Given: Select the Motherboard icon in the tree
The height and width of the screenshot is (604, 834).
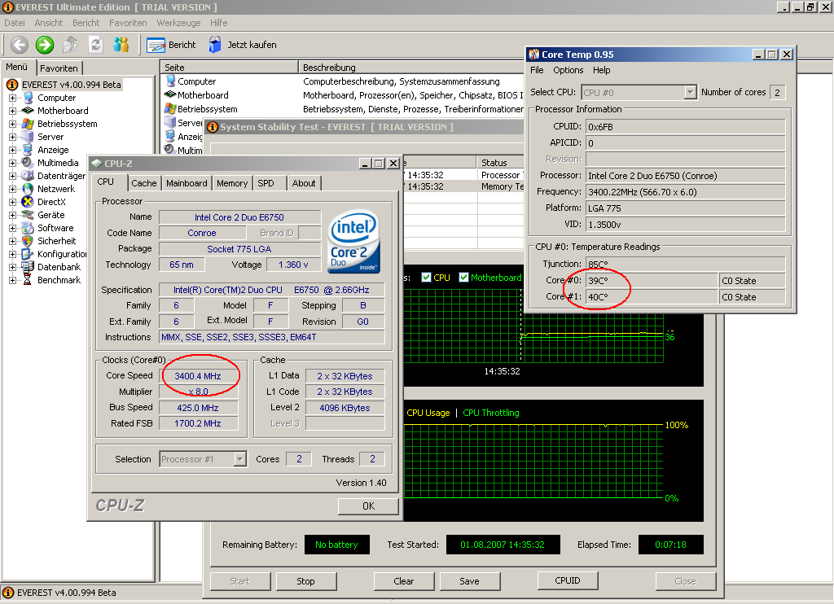Looking at the screenshot, I should click(29, 111).
